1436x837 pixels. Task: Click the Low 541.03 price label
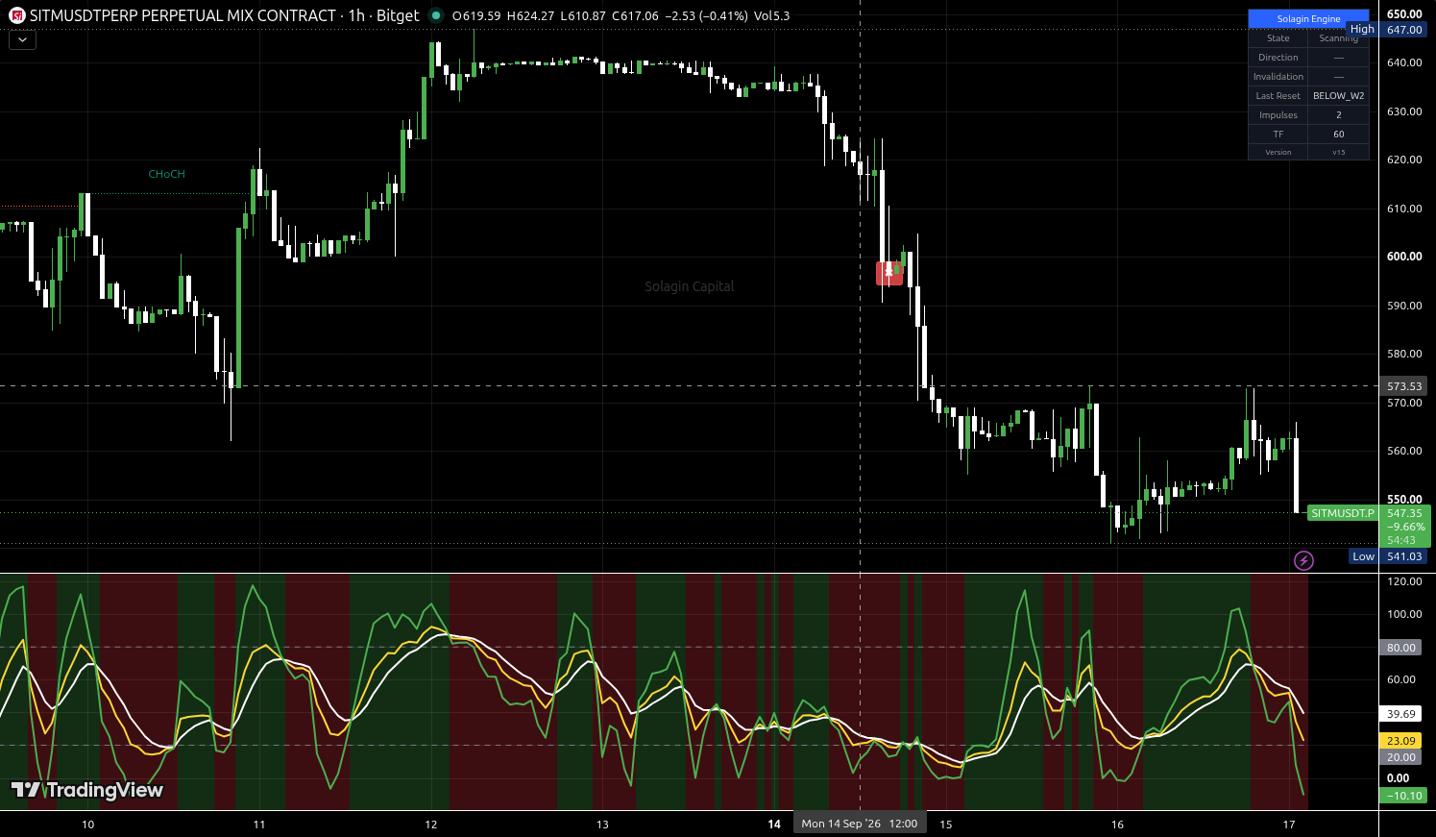click(1388, 556)
